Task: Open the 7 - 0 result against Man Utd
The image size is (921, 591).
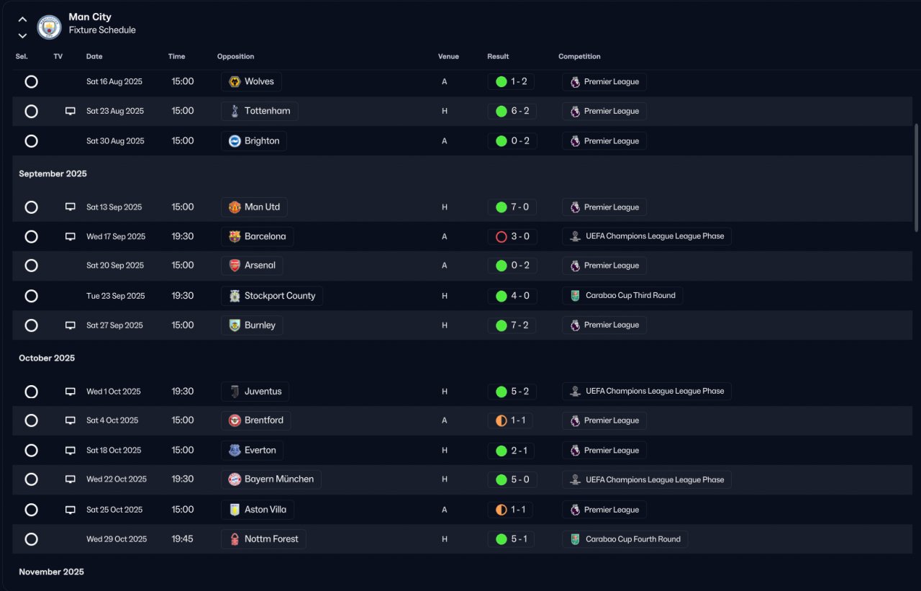Action: 512,207
